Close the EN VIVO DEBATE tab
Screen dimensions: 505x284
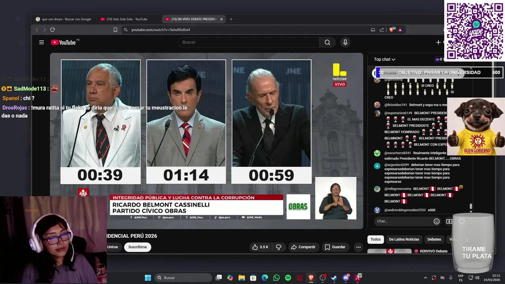coord(221,19)
